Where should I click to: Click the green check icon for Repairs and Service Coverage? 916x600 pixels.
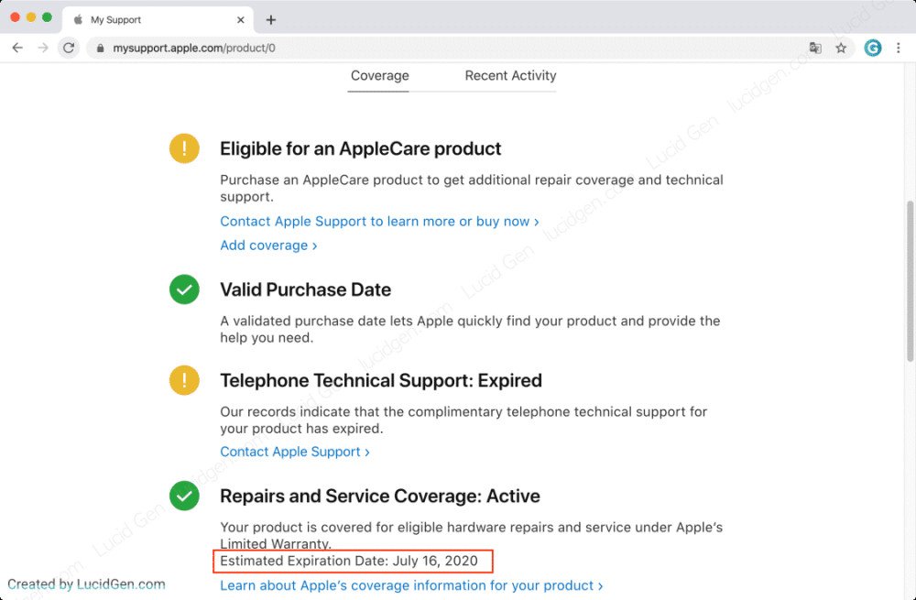185,496
